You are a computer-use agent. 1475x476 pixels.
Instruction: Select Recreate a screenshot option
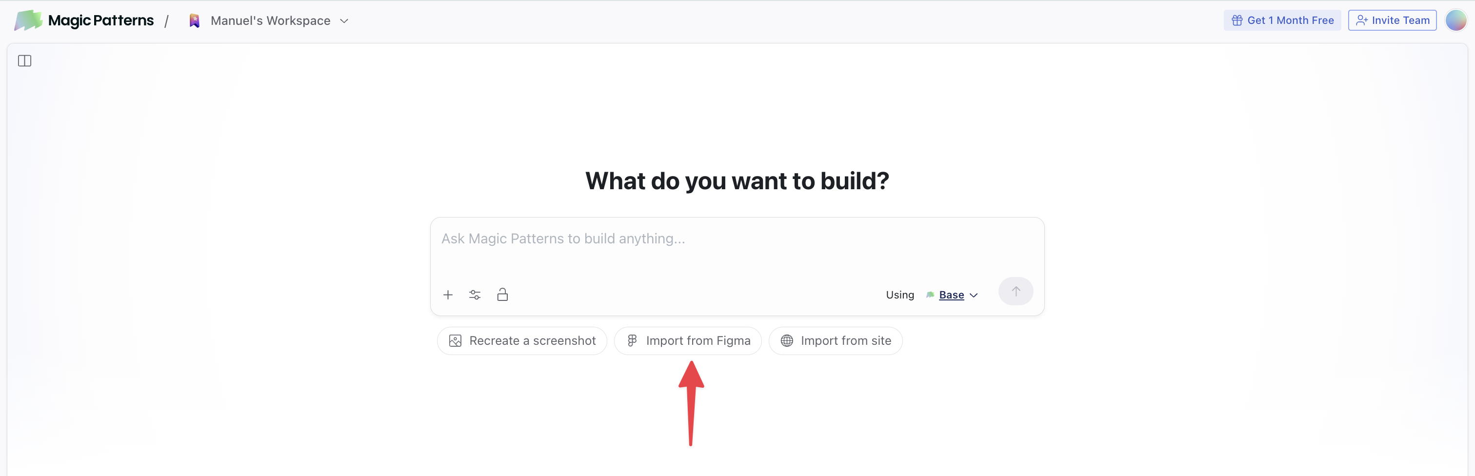coord(521,341)
